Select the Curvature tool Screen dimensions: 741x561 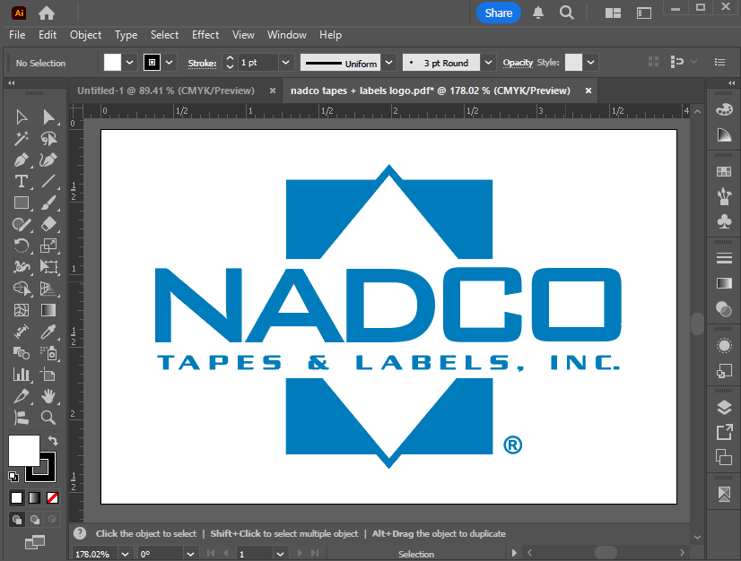[48, 160]
